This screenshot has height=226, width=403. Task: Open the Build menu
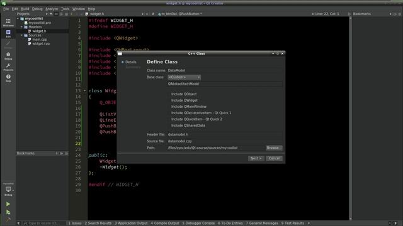tap(25, 9)
